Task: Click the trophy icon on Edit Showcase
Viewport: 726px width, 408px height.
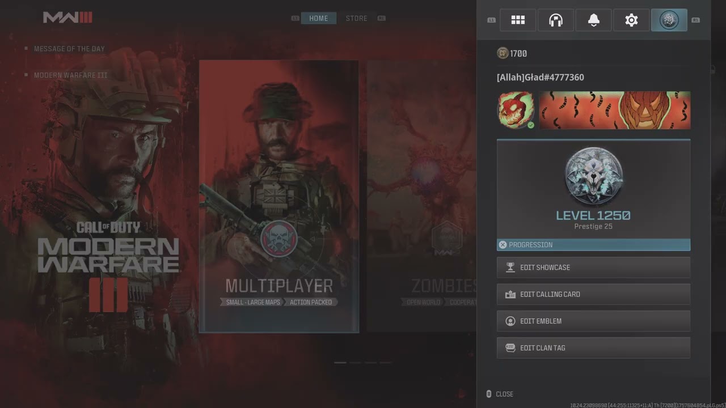Action: coord(510,267)
